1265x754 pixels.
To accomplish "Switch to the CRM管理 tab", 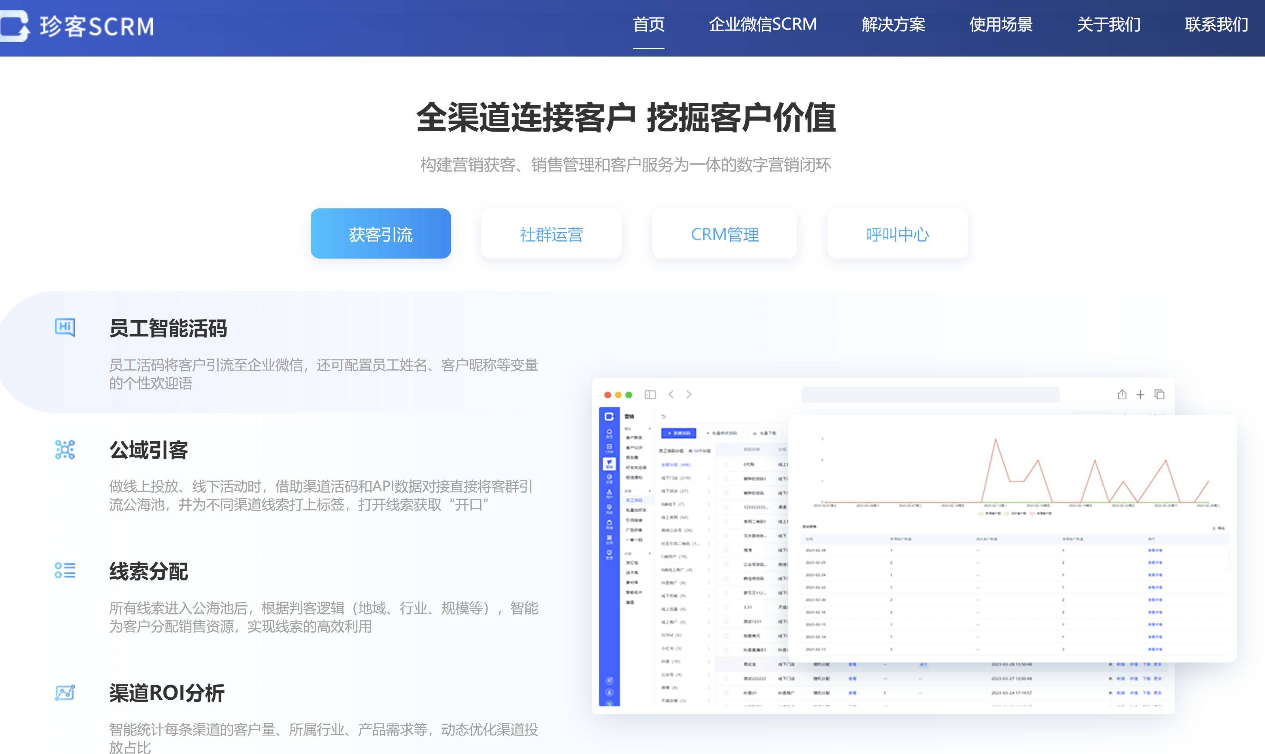I will (725, 234).
